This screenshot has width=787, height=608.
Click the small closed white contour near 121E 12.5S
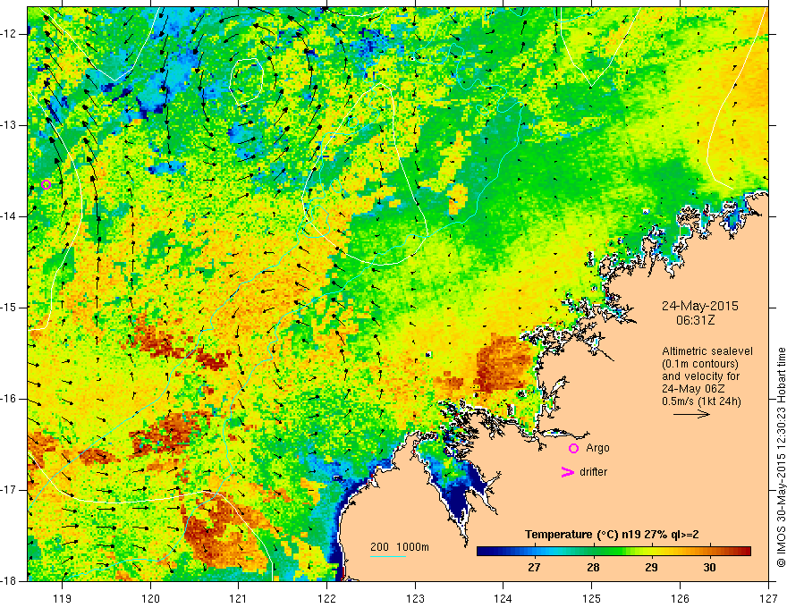tap(247, 80)
